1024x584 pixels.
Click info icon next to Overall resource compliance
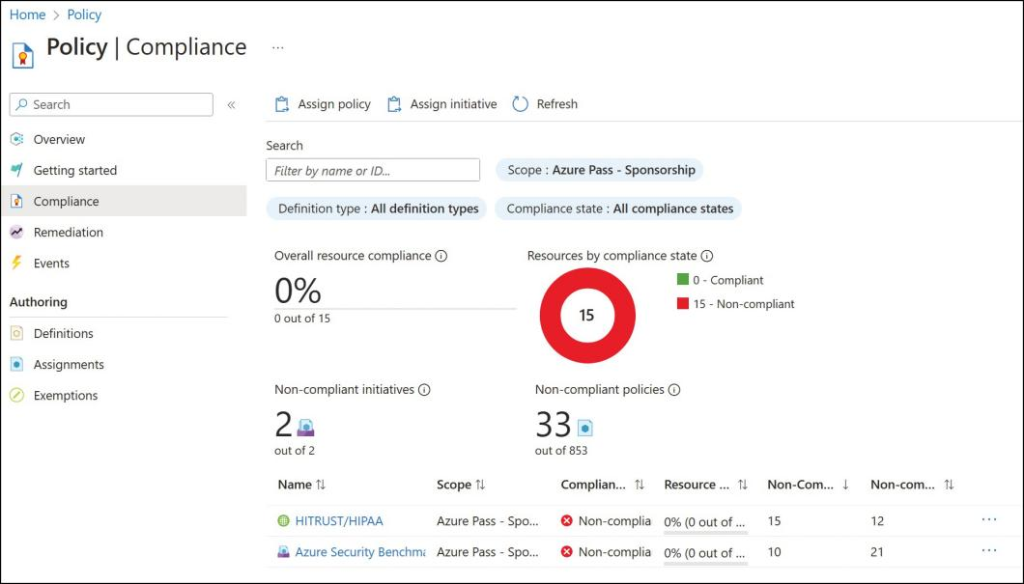tap(441, 256)
